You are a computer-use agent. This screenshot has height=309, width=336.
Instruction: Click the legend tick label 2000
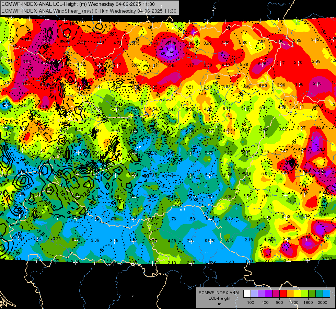[323, 302]
